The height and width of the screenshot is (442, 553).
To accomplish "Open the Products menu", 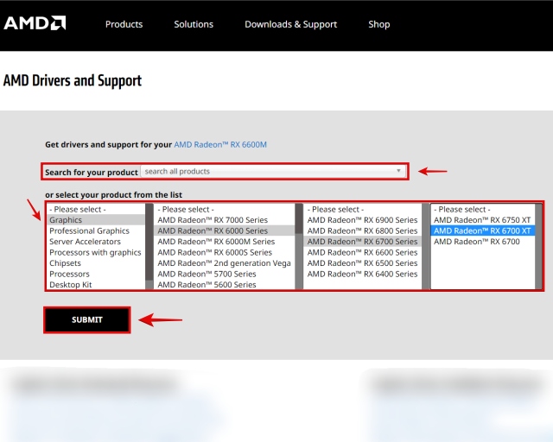I will [124, 24].
